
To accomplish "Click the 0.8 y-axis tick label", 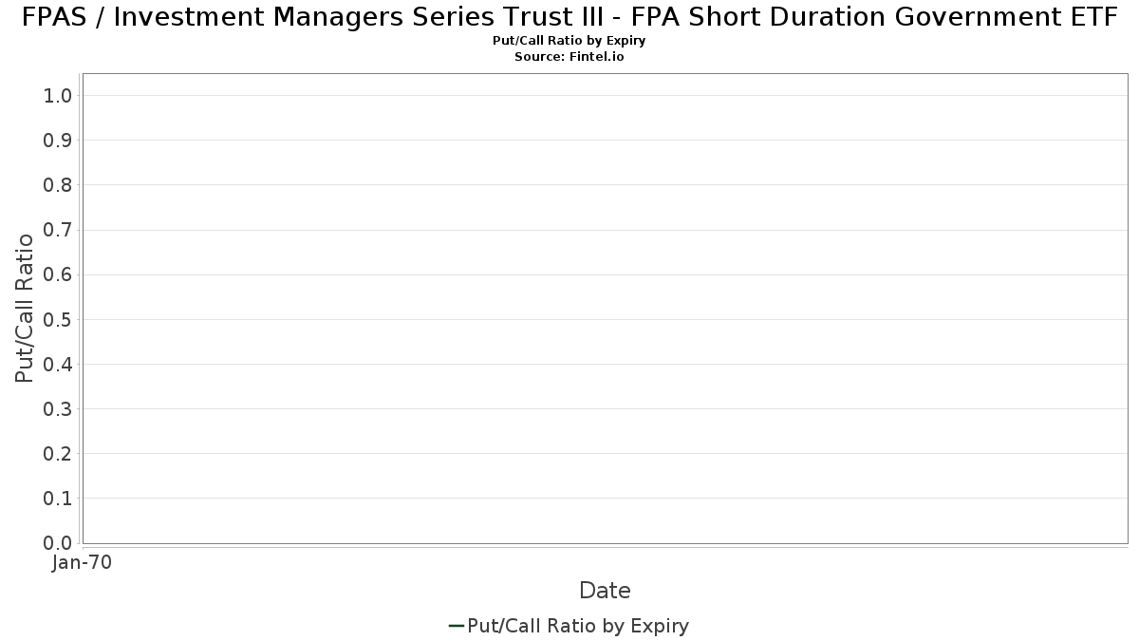I will (x=58, y=185).
